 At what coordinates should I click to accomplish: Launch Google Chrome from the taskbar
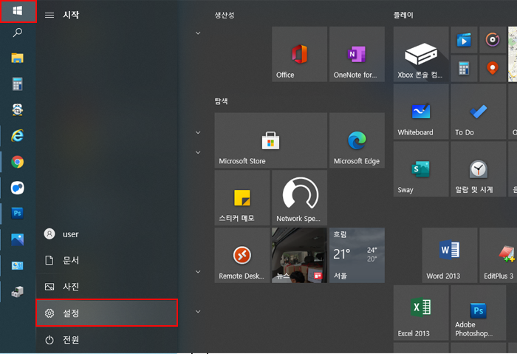click(18, 162)
